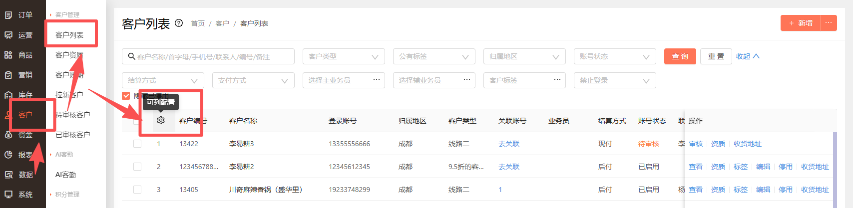Select AI客勤 submenu item

65,175
